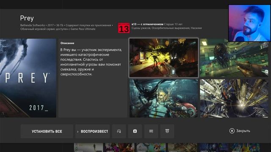The width and height of the screenshot is (271, 152).
Task: Open the red 13 age rating badge
Action: [x=124, y=28]
